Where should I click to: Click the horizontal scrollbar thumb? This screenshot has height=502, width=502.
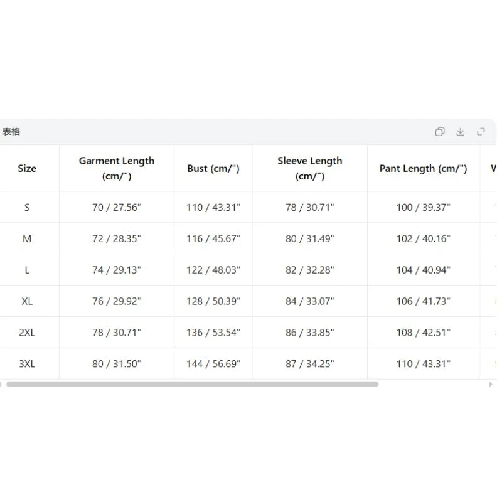(192, 384)
